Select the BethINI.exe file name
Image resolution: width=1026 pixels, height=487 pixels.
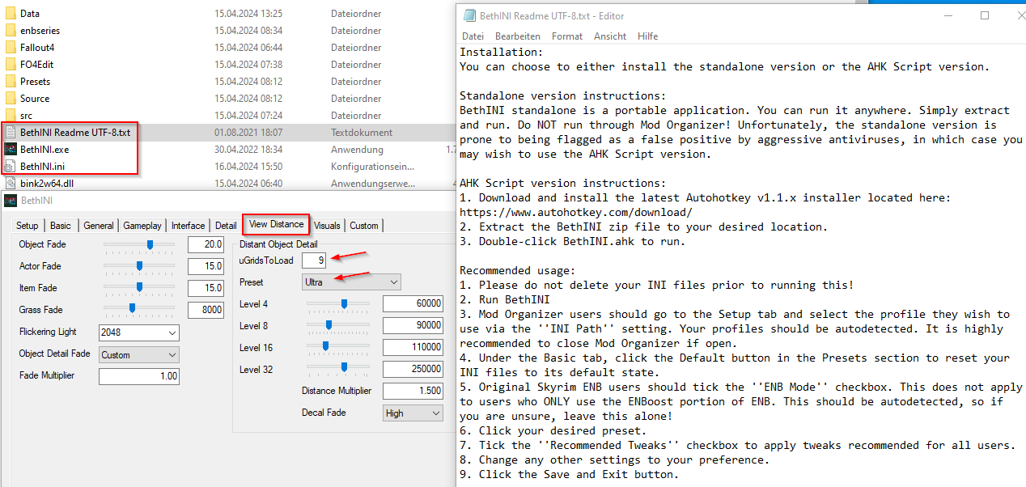coord(45,150)
